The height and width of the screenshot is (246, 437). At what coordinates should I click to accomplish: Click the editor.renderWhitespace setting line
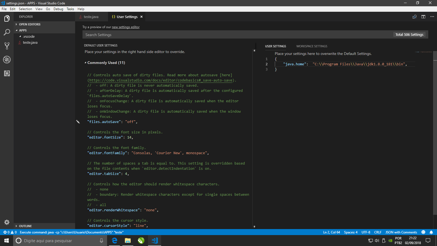pyautogui.click(x=123, y=210)
